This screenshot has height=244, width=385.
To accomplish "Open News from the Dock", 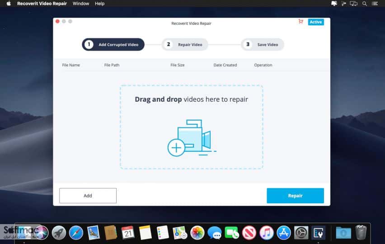I will point(249,232).
